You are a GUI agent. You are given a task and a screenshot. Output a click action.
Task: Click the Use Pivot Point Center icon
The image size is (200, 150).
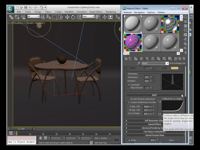98,17
